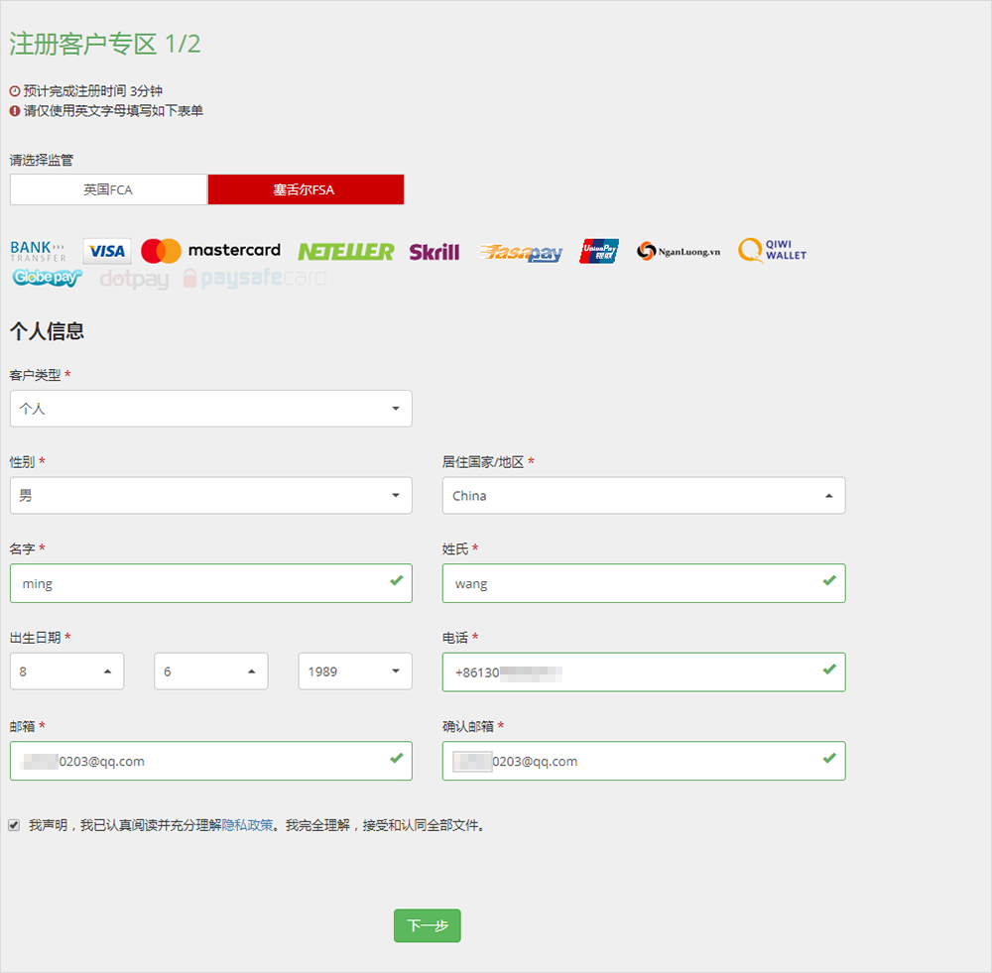This screenshot has width=992, height=973.
Task: Click the QIWI Wallet icon
Action: tap(771, 250)
